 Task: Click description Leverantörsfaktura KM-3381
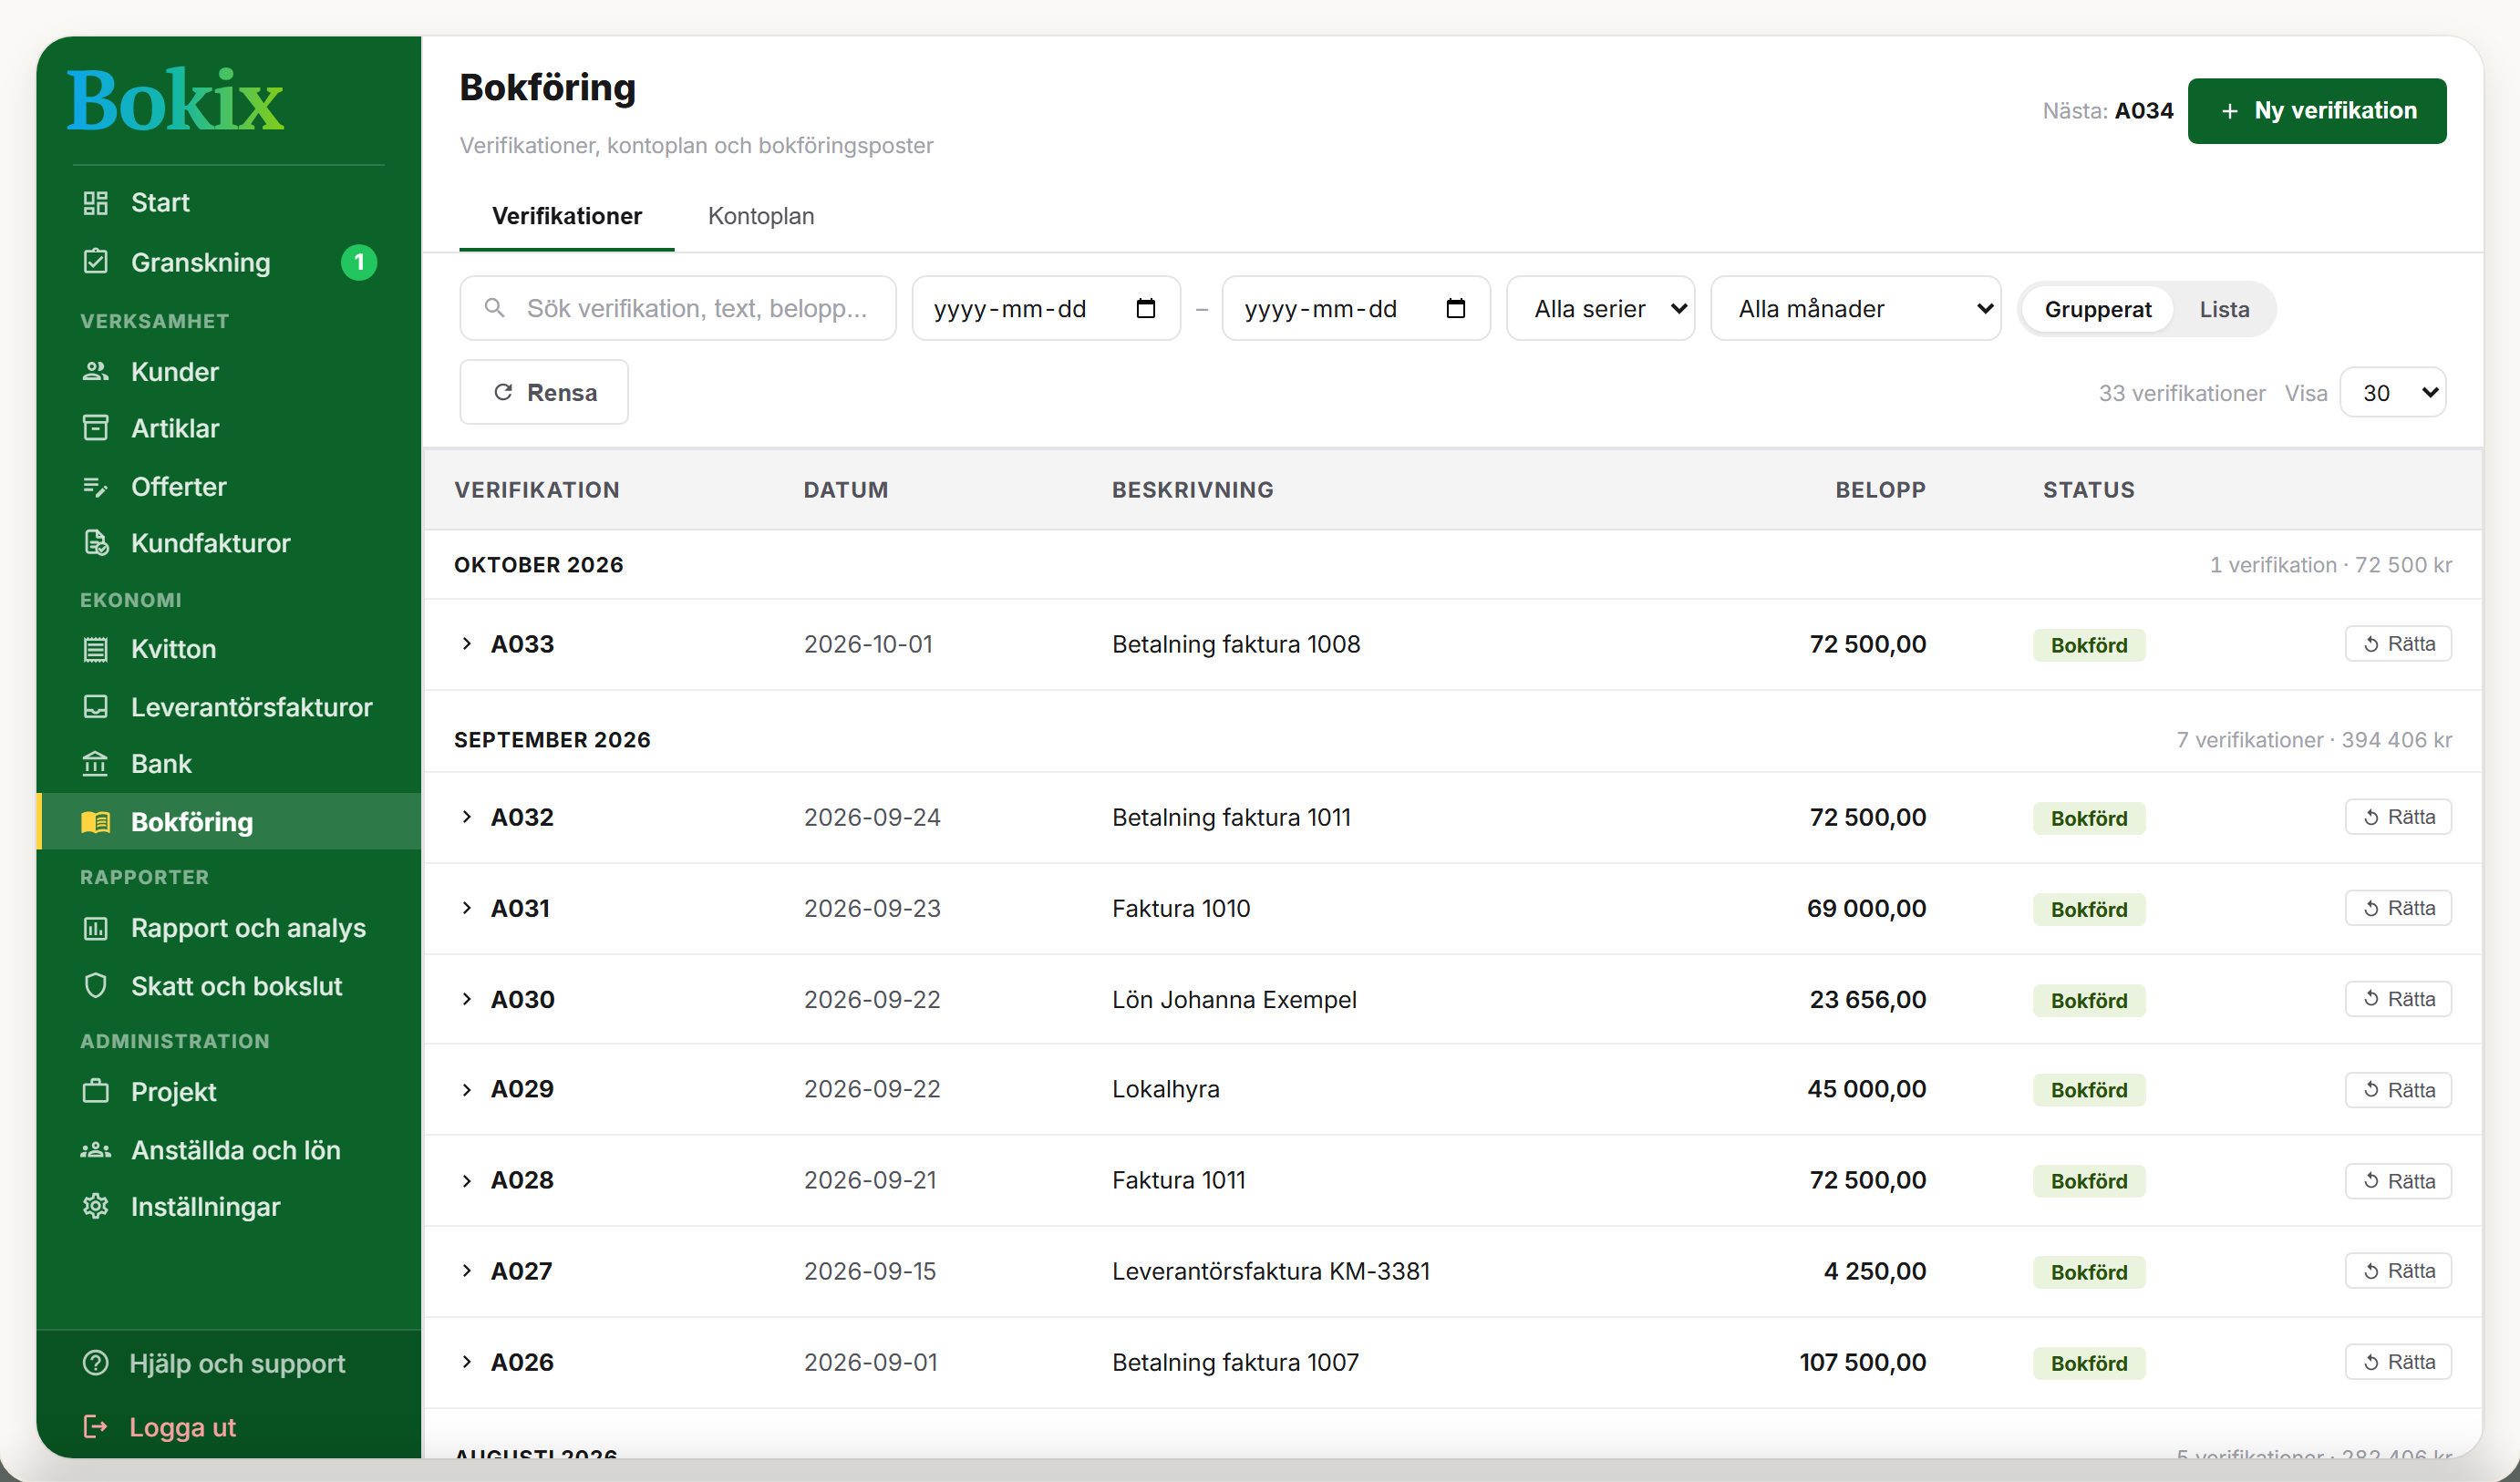point(1271,1271)
